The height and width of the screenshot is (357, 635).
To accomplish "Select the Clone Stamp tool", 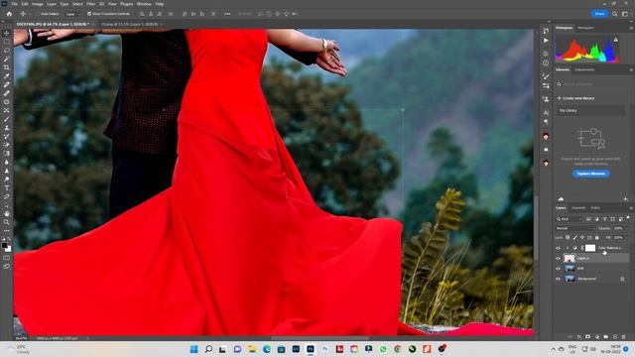I will (x=7, y=128).
